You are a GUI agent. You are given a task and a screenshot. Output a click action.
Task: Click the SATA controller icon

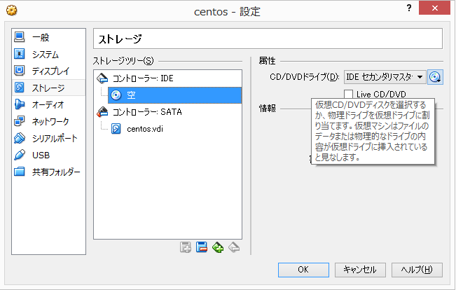(102, 112)
